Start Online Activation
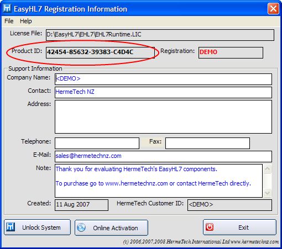The width and height of the screenshot is (282, 249). 111,228
